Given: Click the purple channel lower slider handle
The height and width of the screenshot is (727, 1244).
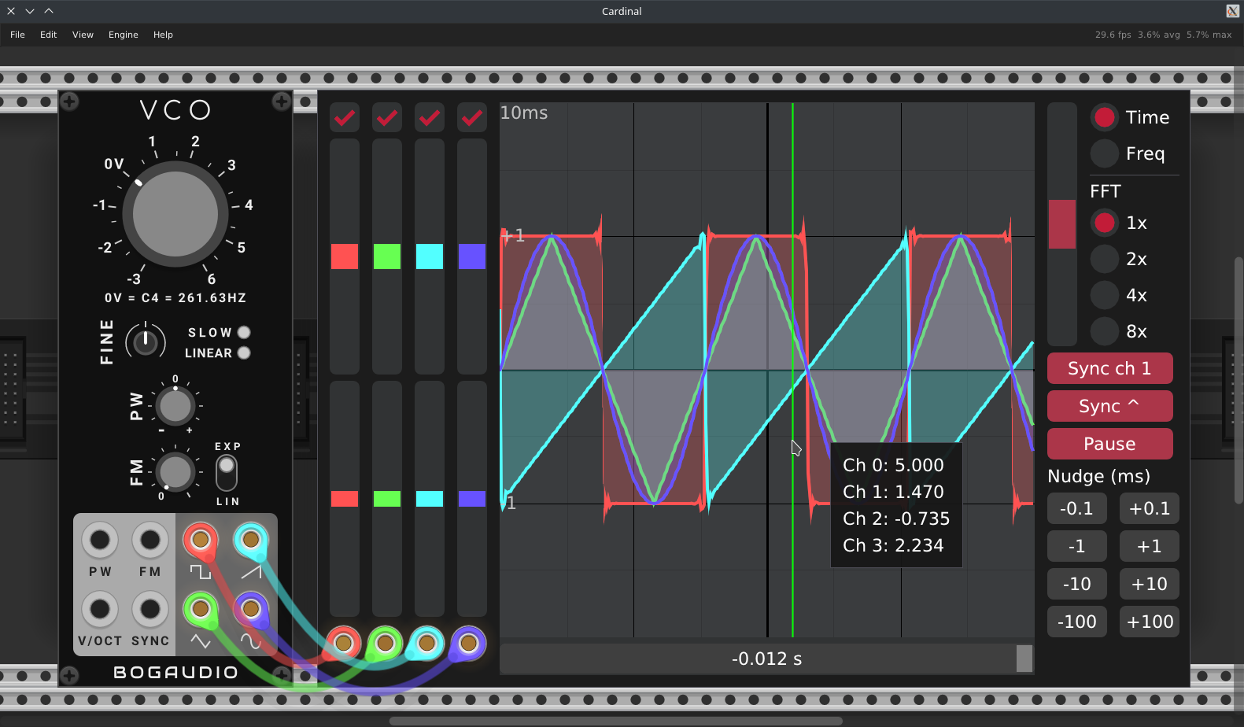Looking at the screenshot, I should 472,499.
